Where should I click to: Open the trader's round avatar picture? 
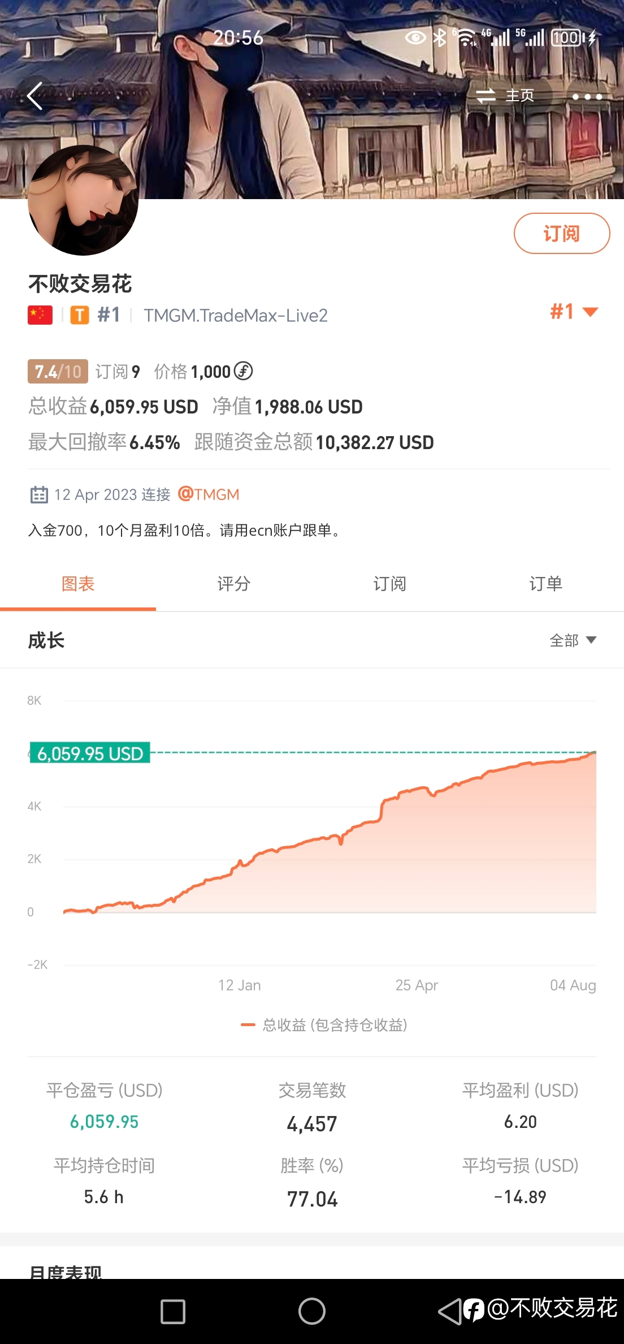pyautogui.click(x=83, y=200)
